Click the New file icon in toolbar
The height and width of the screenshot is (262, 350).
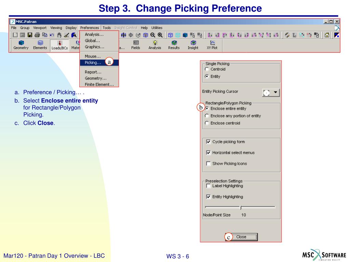15,35
